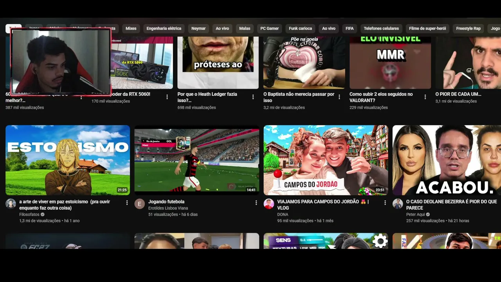The height and width of the screenshot is (282, 501).
Task: Click '3,1 mi de visualizações' view count
Action: [x=456, y=101]
